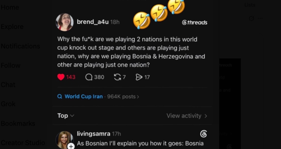Open View activity chevron

pyautogui.click(x=206, y=116)
